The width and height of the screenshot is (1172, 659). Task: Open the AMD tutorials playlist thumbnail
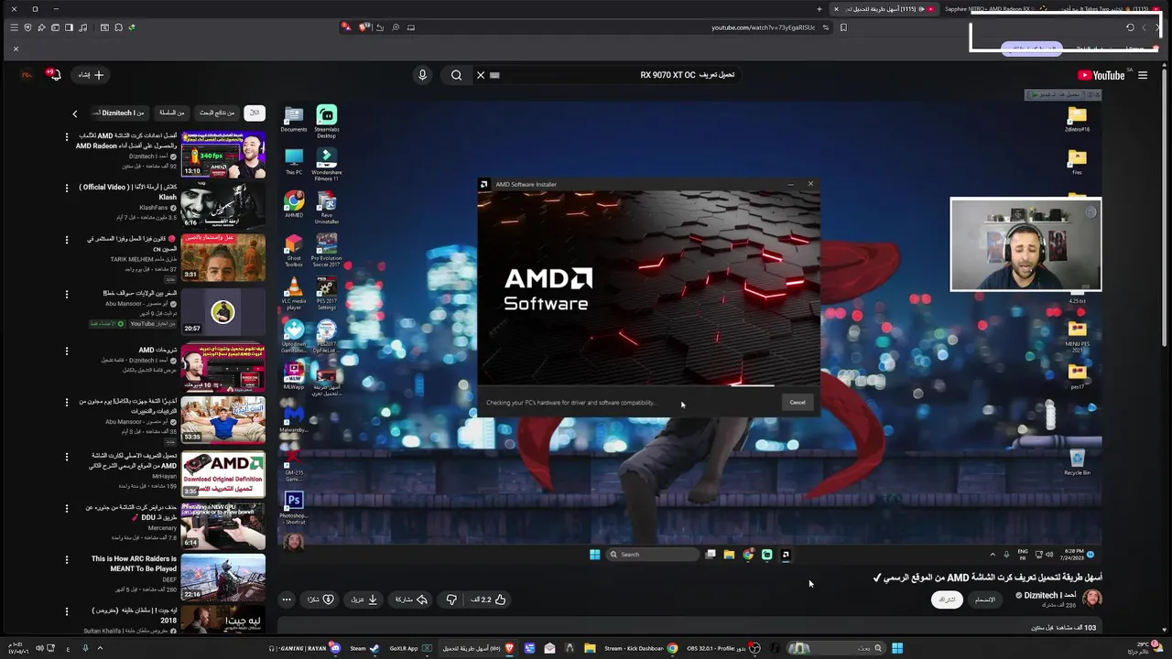point(223,368)
